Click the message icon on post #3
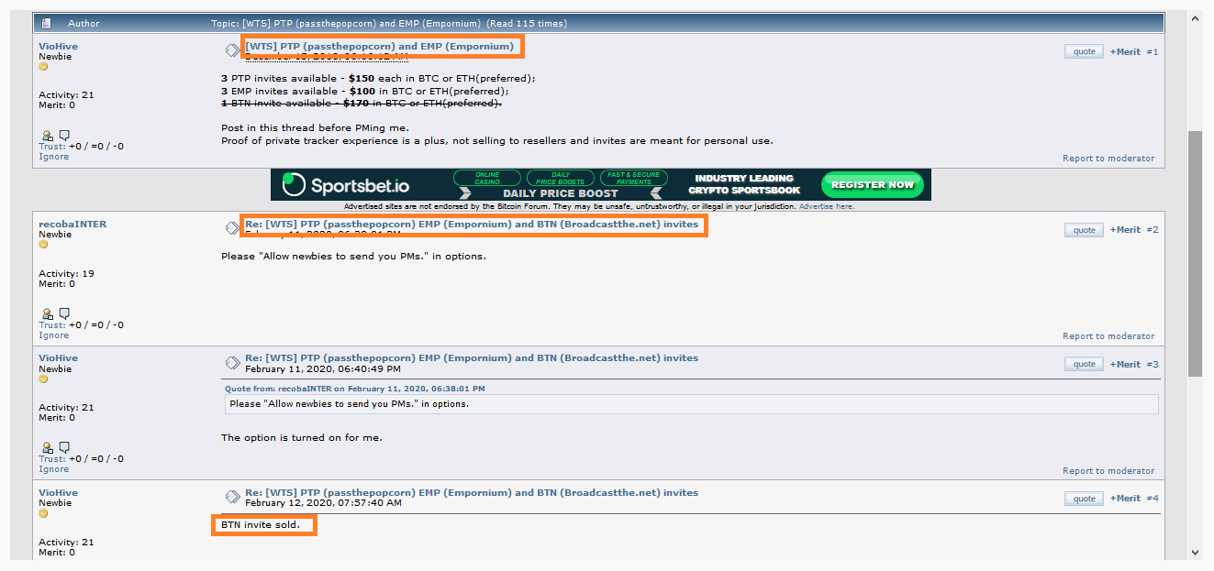This screenshot has width=1214, height=571. 232,362
